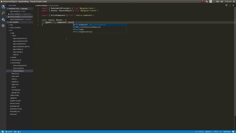Select TextRangeCollection suggestion

tap(100, 32)
